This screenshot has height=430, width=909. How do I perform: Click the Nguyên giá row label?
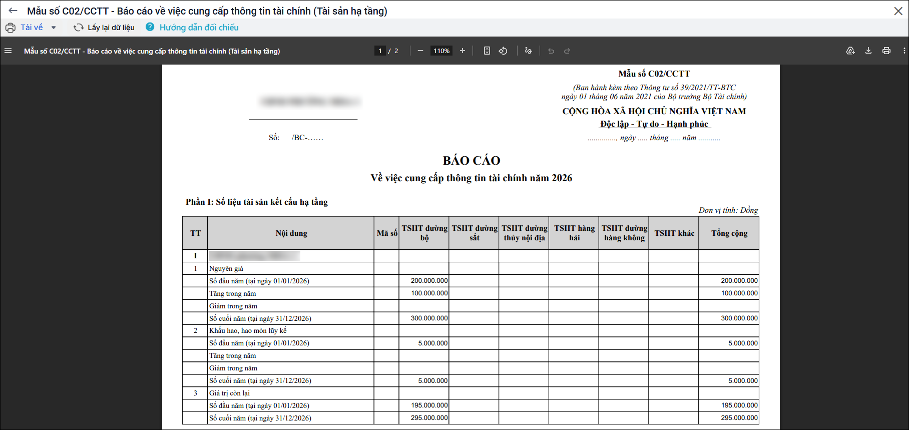coord(226,268)
